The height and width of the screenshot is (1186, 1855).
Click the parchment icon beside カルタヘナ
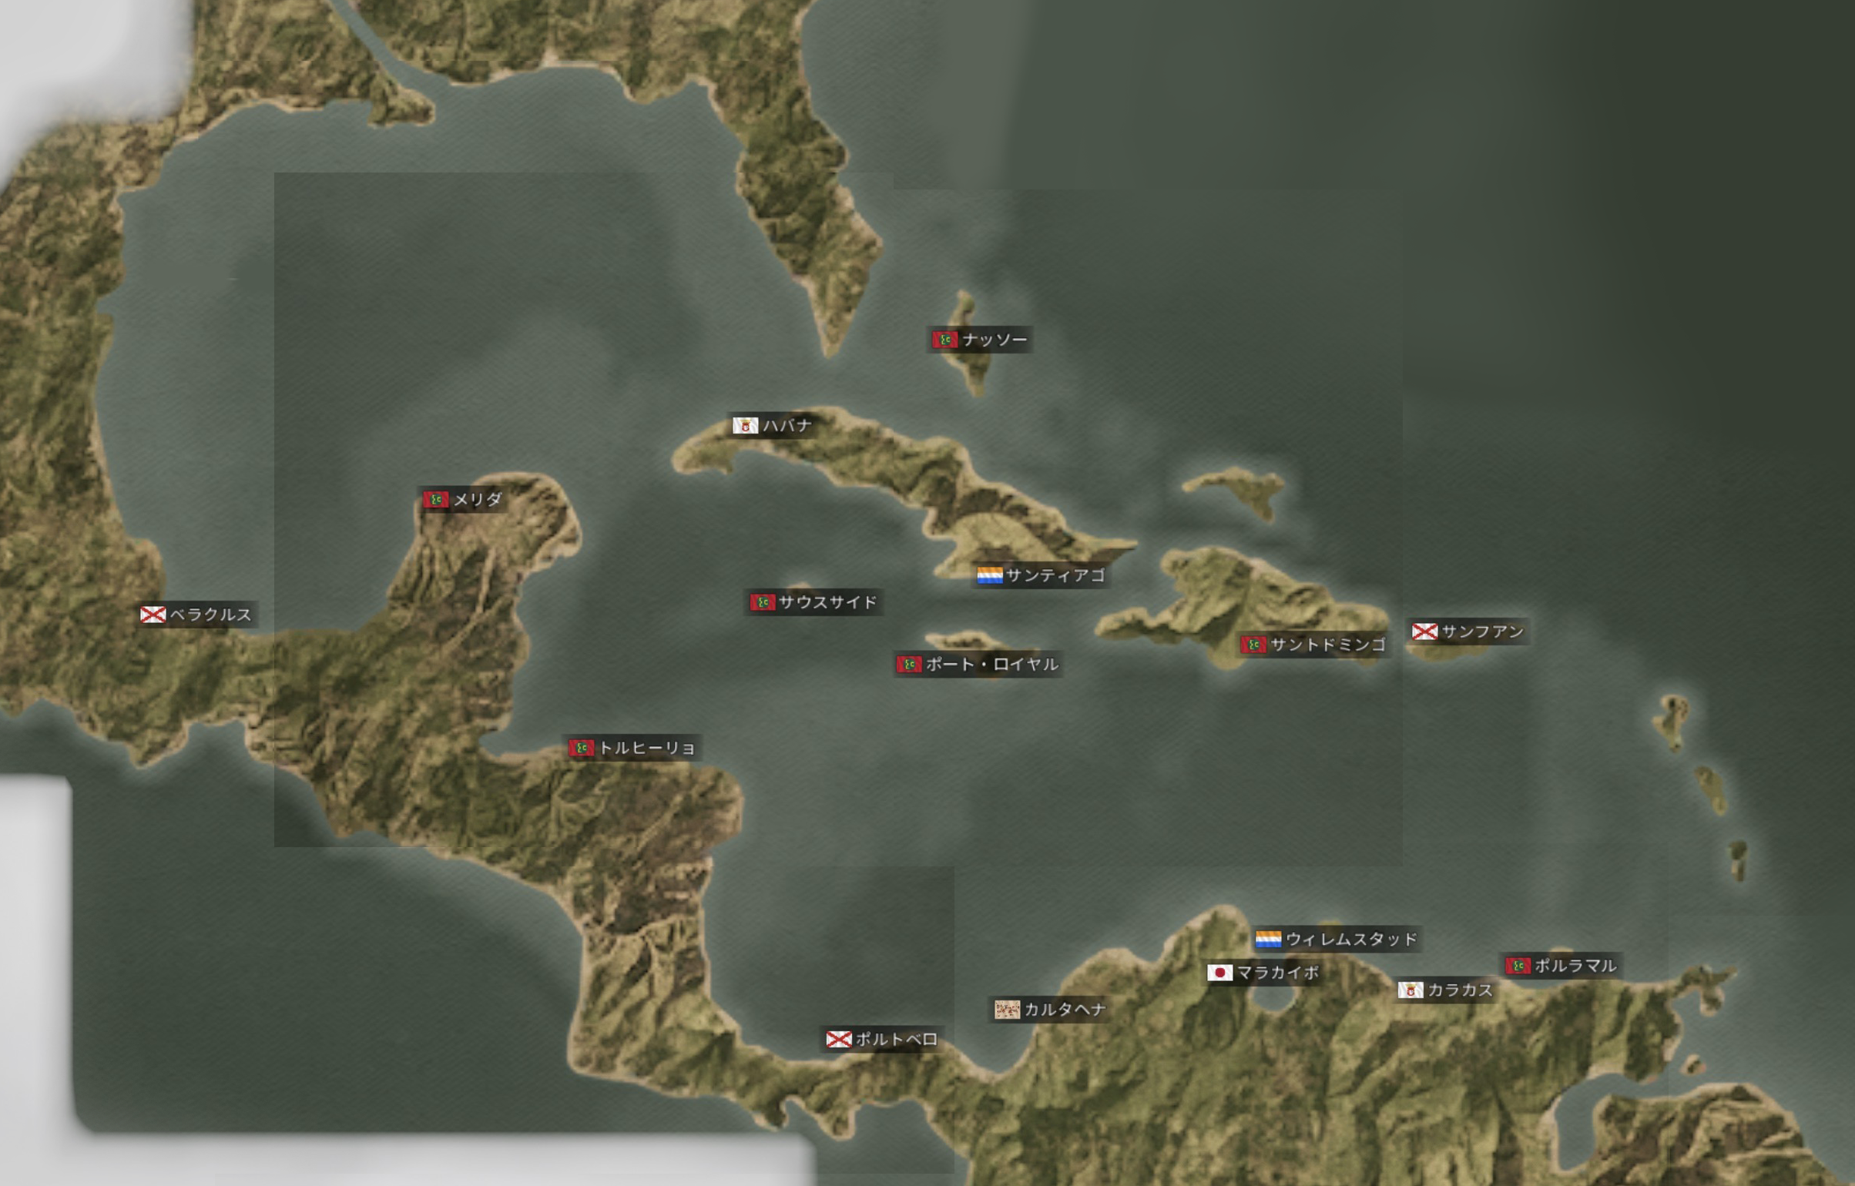pyautogui.click(x=1007, y=1010)
